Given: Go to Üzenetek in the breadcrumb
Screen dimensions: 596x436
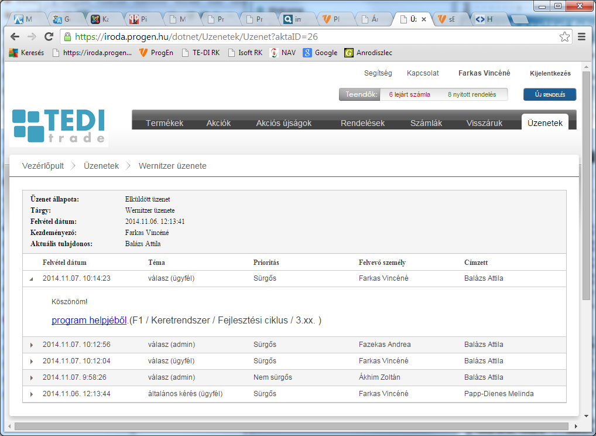Looking at the screenshot, I should click(x=101, y=166).
